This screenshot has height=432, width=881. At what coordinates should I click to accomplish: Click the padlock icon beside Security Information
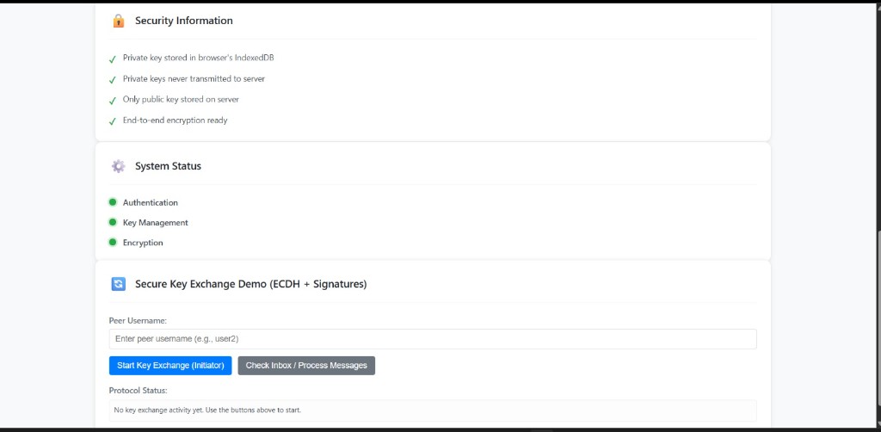pos(118,21)
